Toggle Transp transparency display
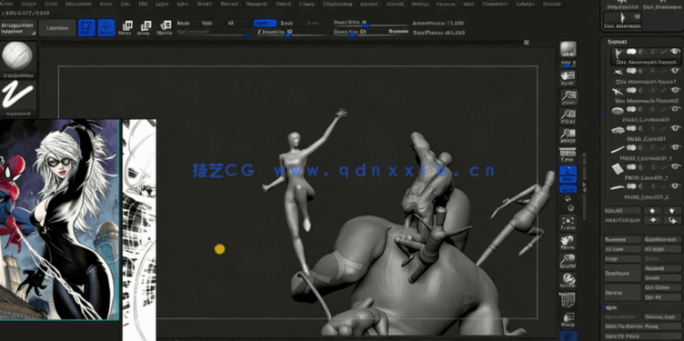The width and height of the screenshot is (684, 341). pyautogui.click(x=568, y=320)
